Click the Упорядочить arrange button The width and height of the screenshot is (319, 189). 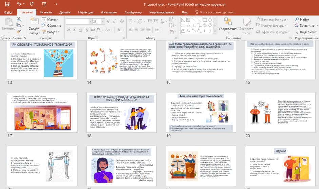click(x=228, y=25)
